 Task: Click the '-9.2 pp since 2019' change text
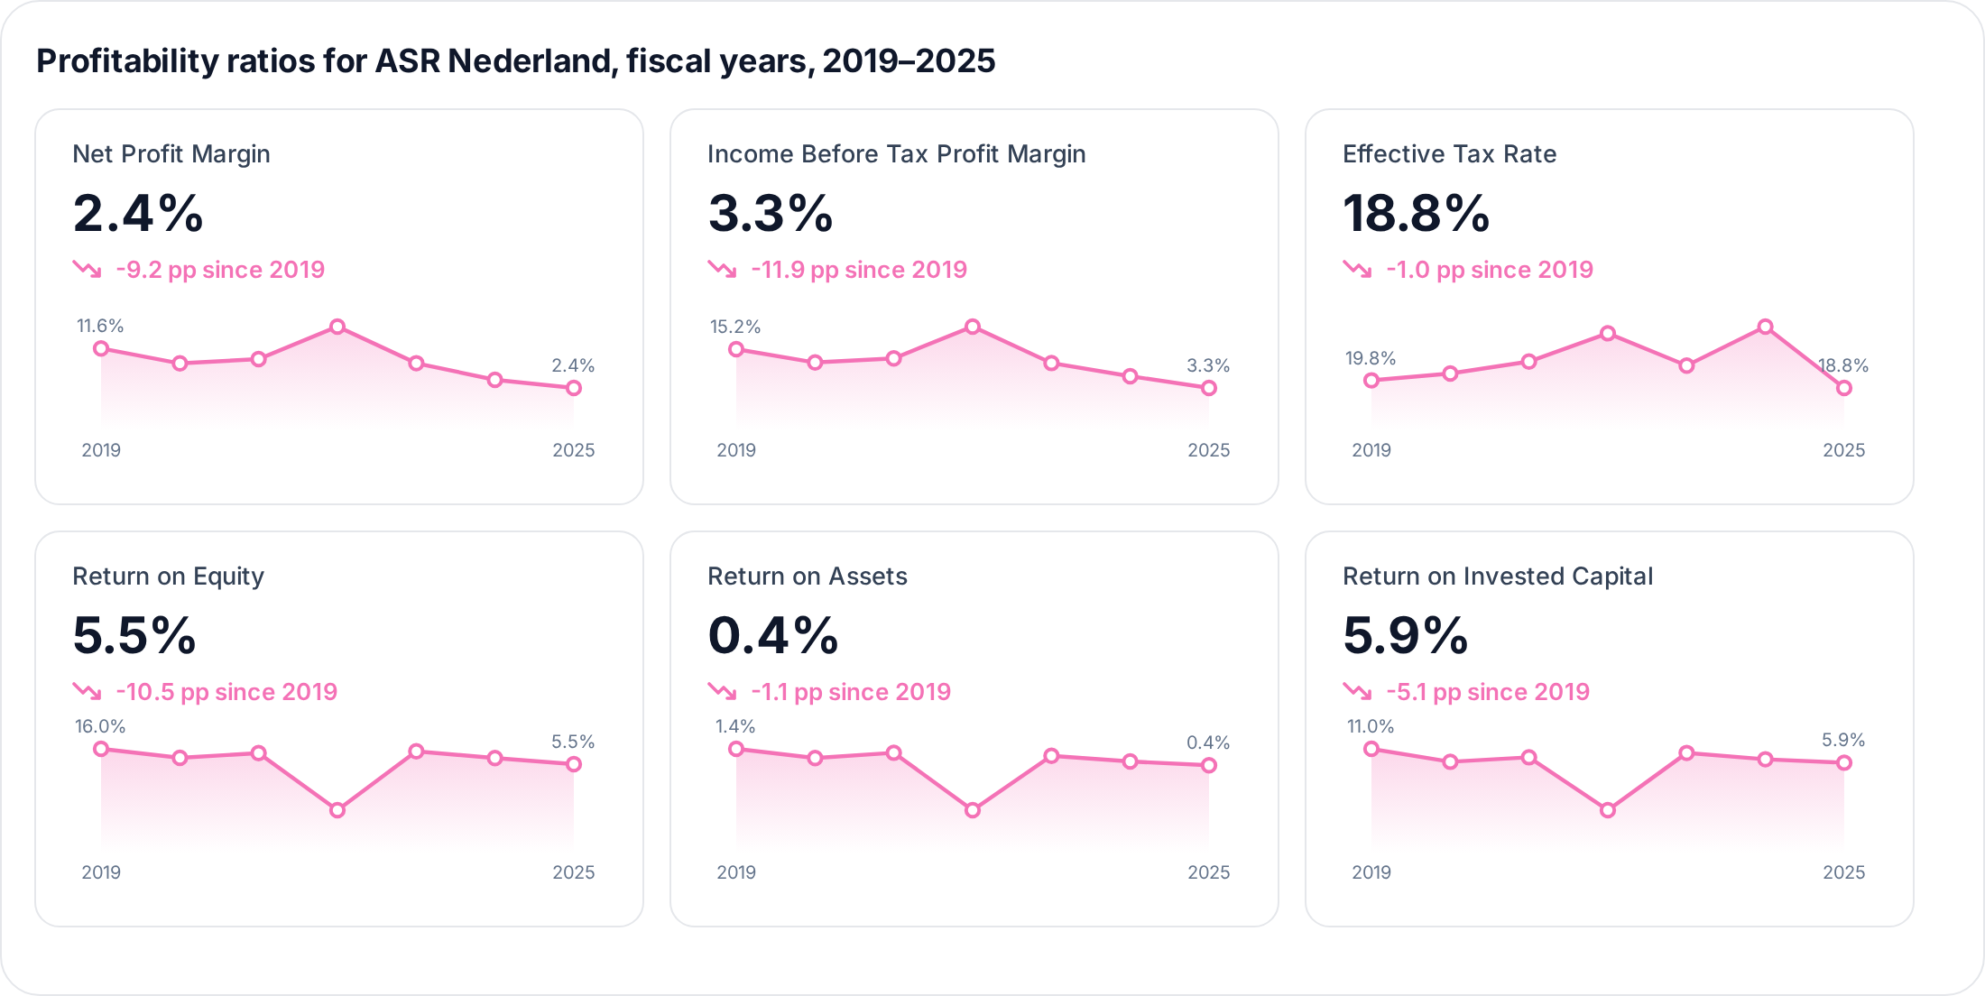pyautogui.click(x=220, y=270)
